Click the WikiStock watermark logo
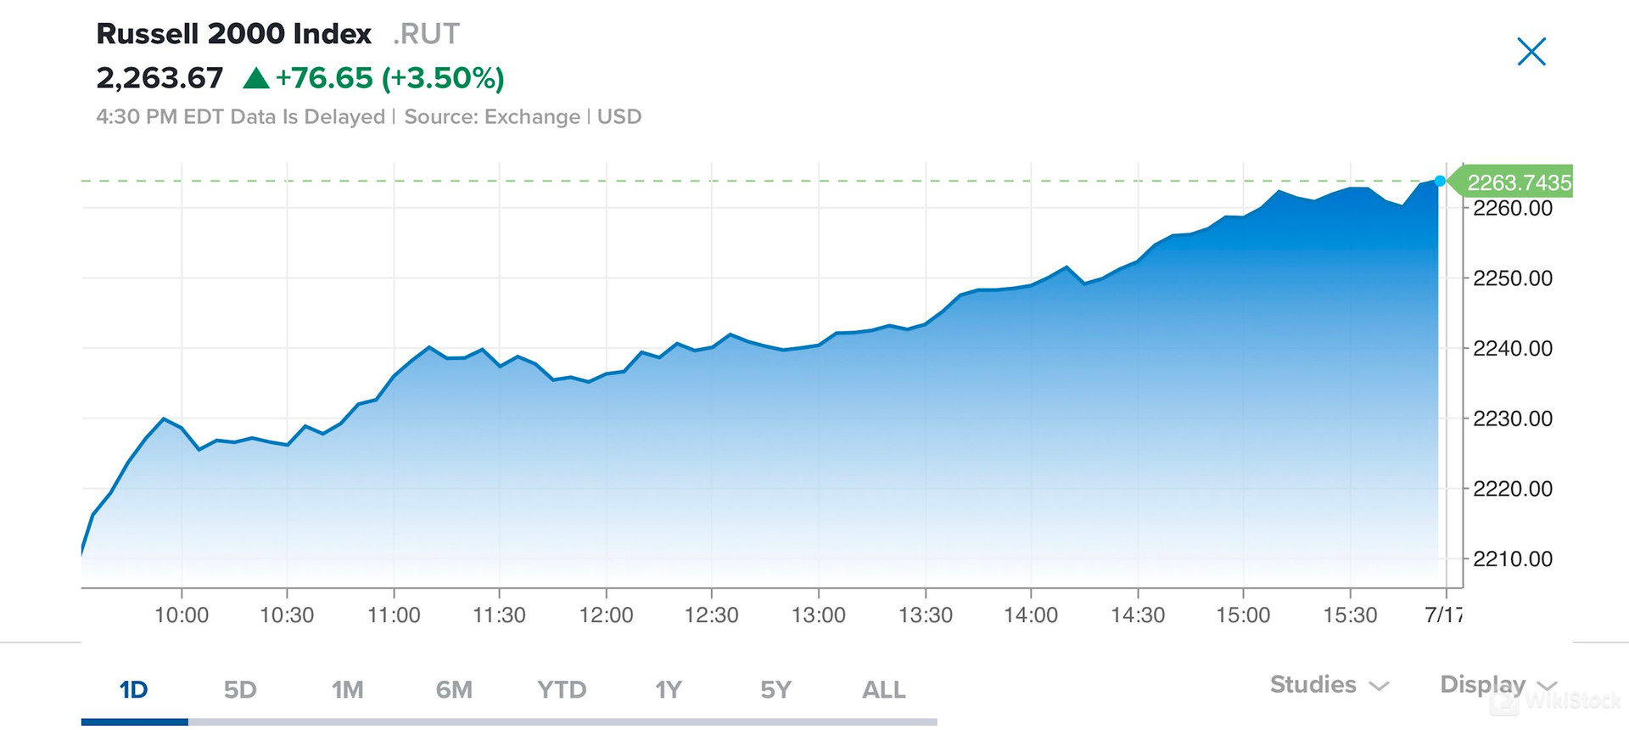This screenshot has width=1629, height=730. pos(1557,703)
